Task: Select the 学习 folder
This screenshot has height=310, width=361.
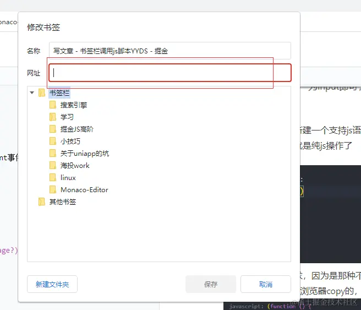Action: click(67, 117)
